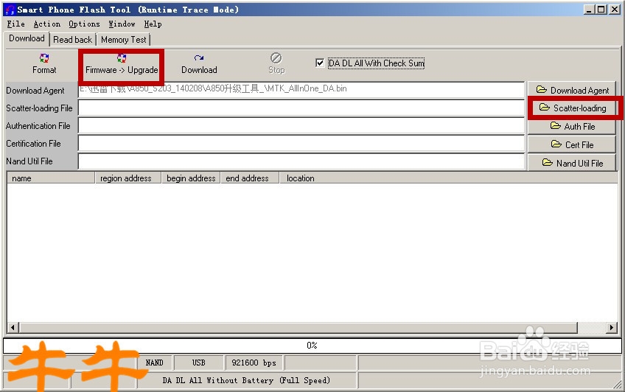Choose a Cert File
The height and width of the screenshot is (392, 625).
pyautogui.click(x=572, y=144)
